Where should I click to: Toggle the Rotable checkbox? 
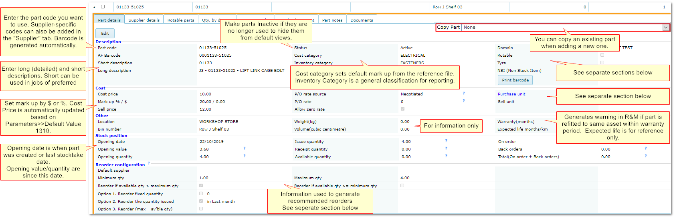pyautogui.click(x=602, y=55)
